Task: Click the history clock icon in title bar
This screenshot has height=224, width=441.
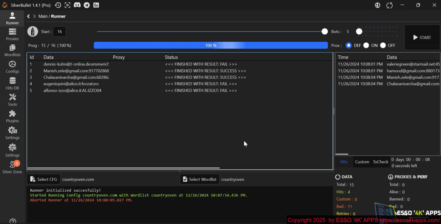Action: [58, 5]
